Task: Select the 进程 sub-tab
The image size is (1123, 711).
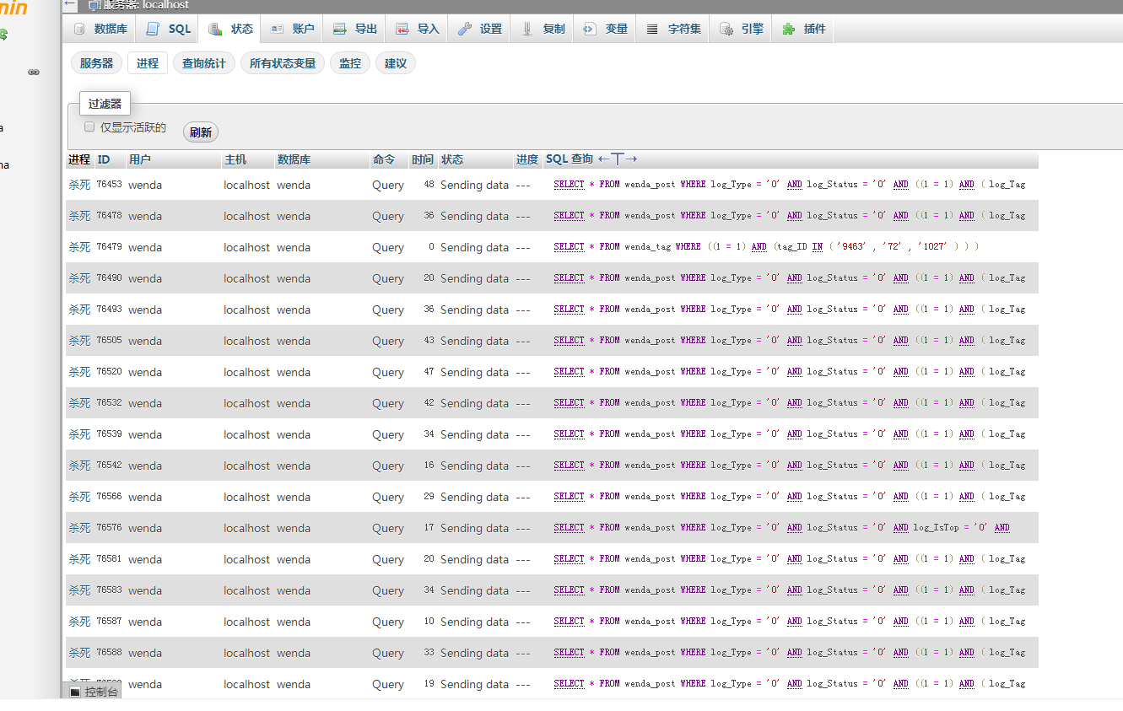Action: [x=148, y=63]
